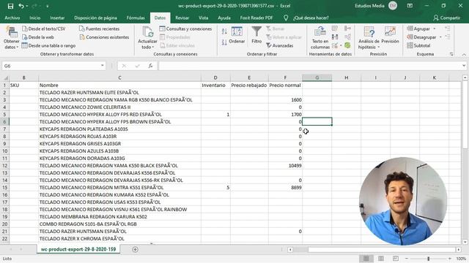Image resolution: width=469 pixels, height=263 pixels.
Task: Click zoom in plus button
Action: click(x=450, y=259)
